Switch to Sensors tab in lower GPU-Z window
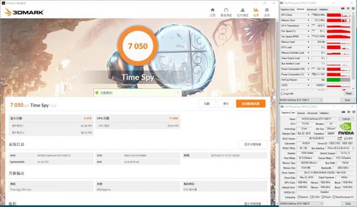The image size is (357, 207). [x=301, y=113]
